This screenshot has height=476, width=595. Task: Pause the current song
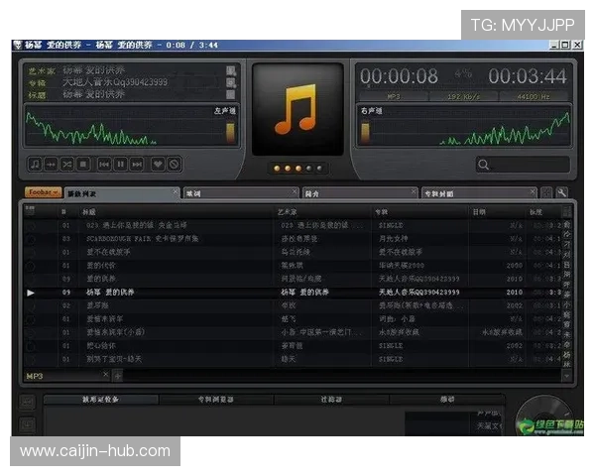tap(120, 164)
